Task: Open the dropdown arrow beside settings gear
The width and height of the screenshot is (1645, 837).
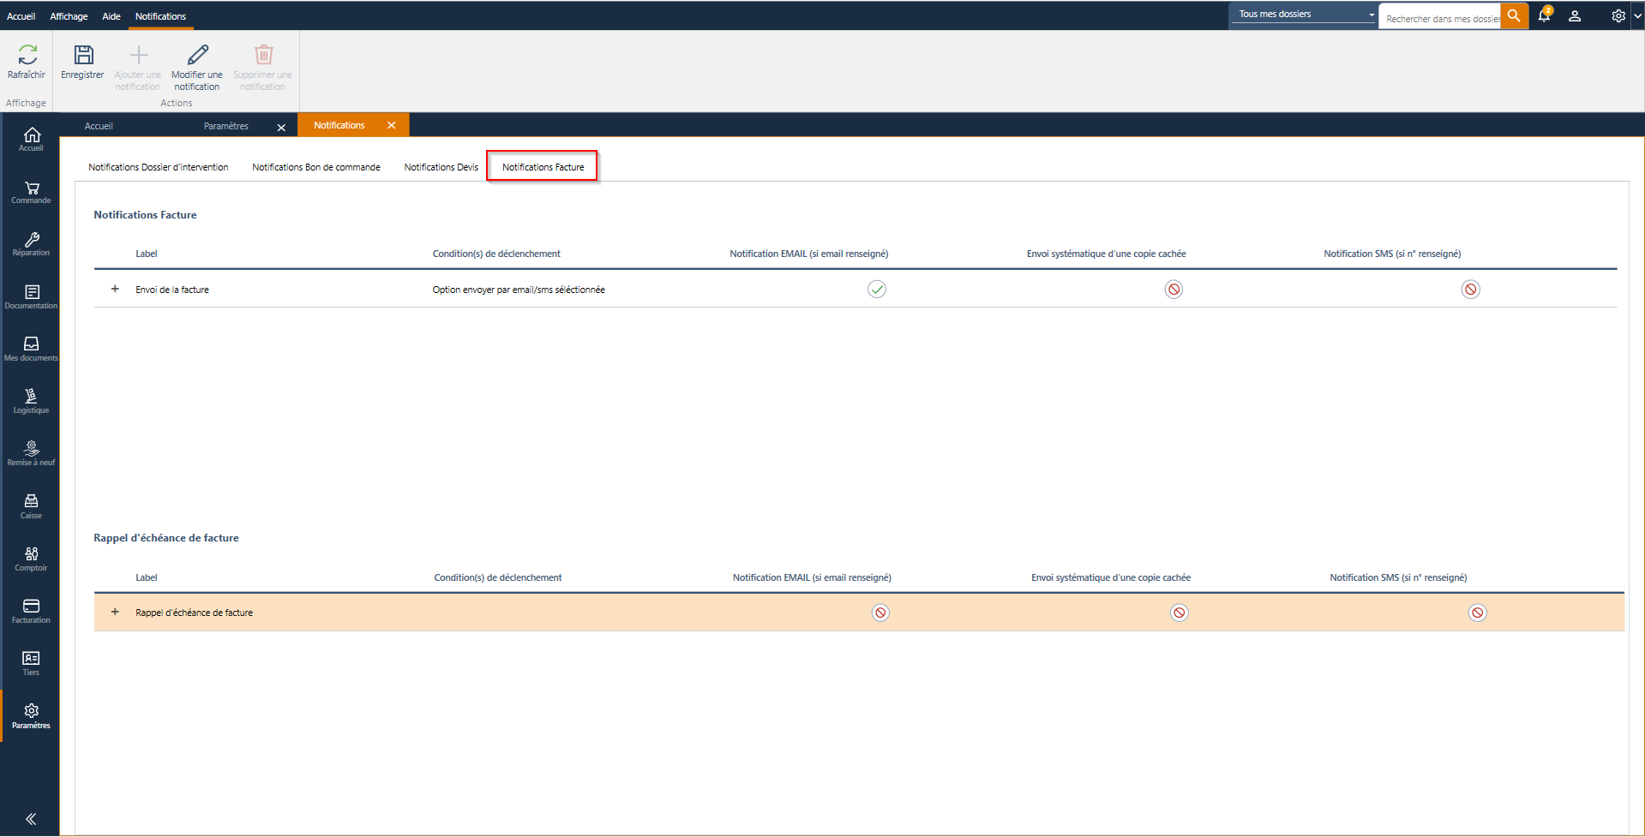Action: point(1637,16)
